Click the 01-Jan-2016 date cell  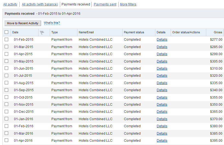coord(24,119)
